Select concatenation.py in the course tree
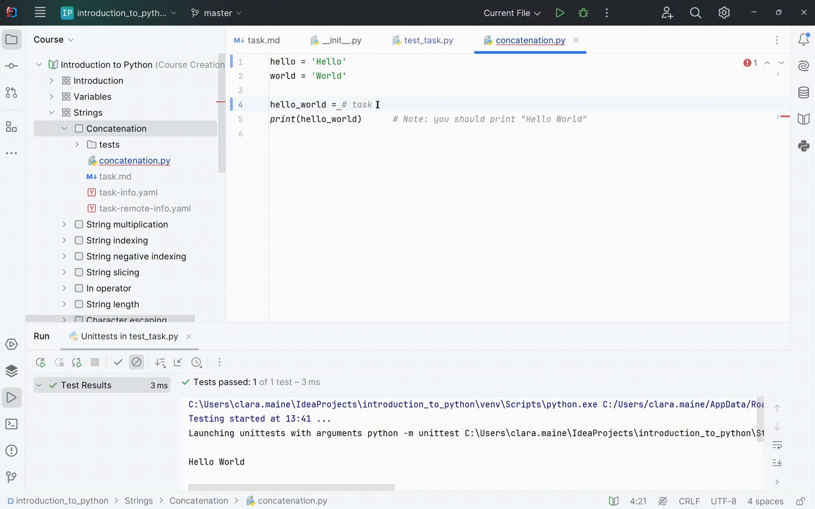815x509 pixels. (134, 161)
